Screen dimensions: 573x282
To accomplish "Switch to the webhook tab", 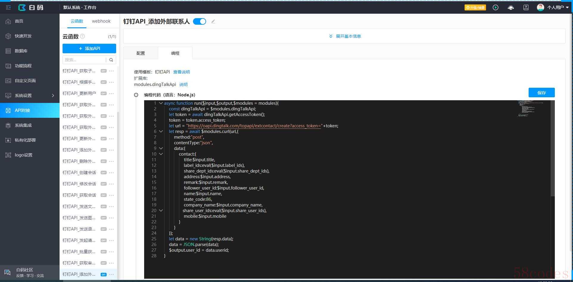I will pos(101,21).
